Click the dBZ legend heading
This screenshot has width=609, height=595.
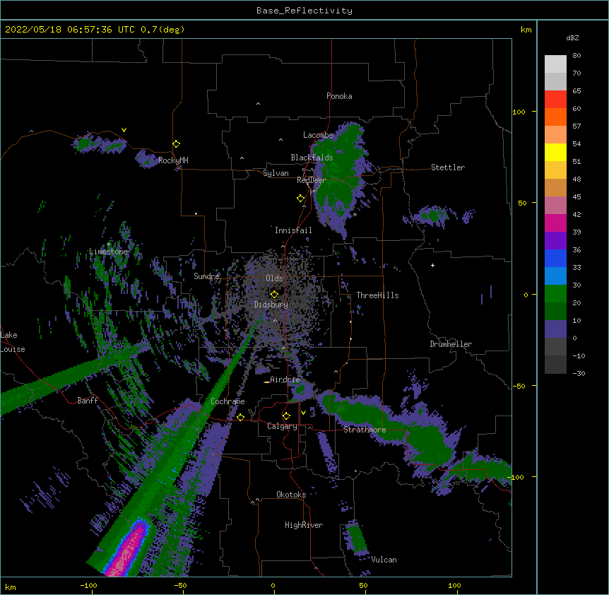pyautogui.click(x=572, y=37)
